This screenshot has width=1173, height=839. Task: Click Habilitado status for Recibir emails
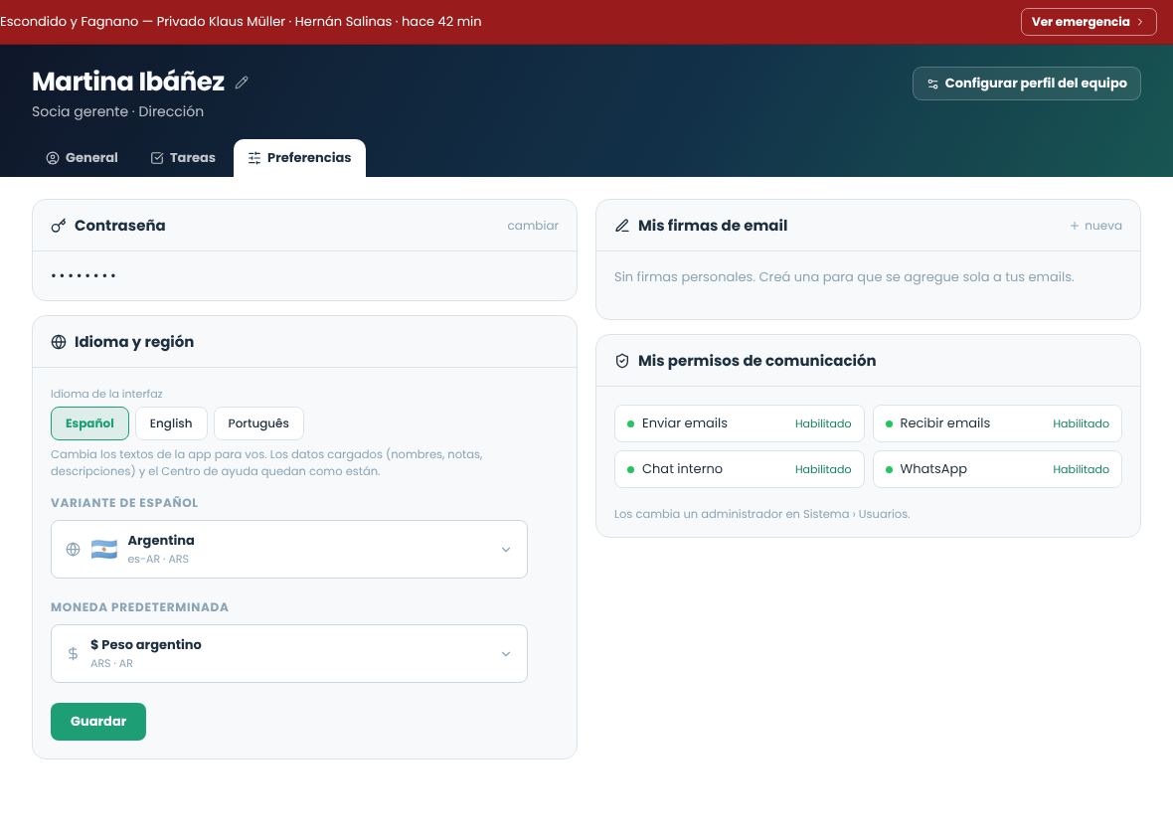[x=1081, y=424]
